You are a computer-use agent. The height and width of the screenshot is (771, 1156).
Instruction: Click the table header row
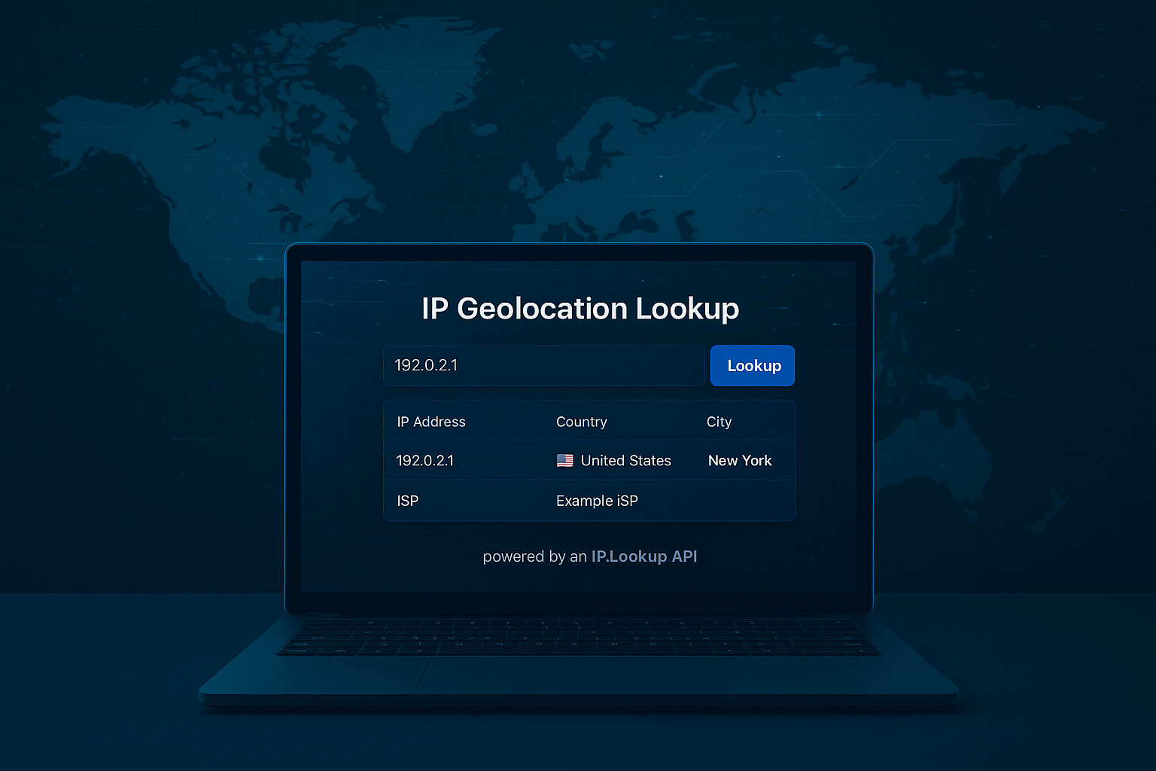(x=589, y=422)
